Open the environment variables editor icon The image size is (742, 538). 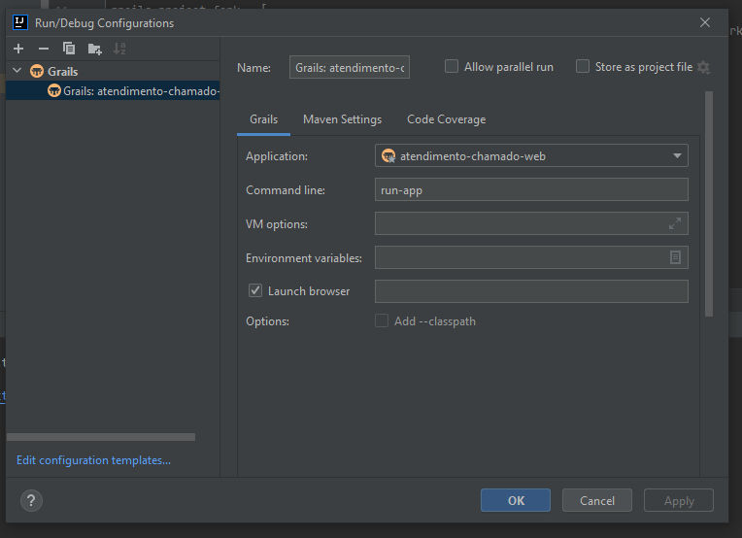[x=675, y=257]
